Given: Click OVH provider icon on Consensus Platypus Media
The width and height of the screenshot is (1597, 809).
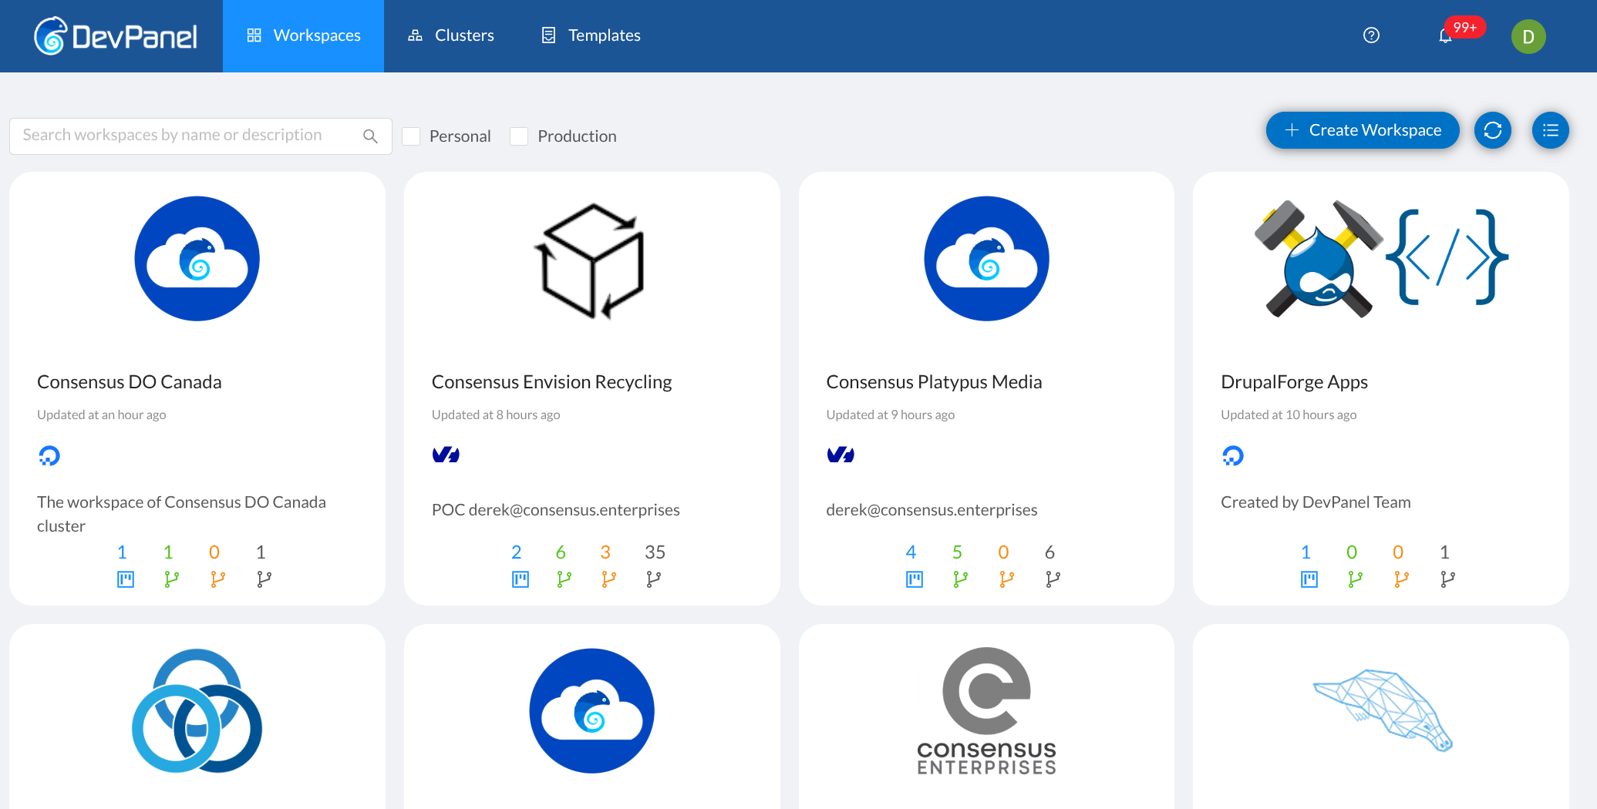Looking at the screenshot, I should (x=841, y=455).
